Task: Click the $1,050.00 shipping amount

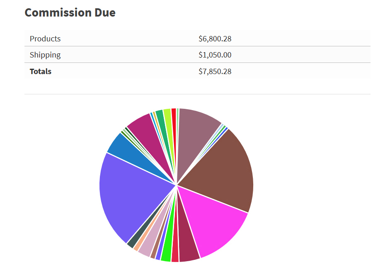Action: pyautogui.click(x=215, y=55)
